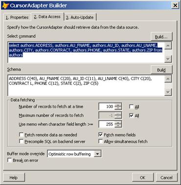Click the Cancel button
The image size is (181, 185).
tap(166, 178)
